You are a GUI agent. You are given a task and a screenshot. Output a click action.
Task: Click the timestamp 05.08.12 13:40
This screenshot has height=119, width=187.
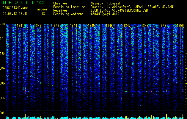tap(15, 14)
